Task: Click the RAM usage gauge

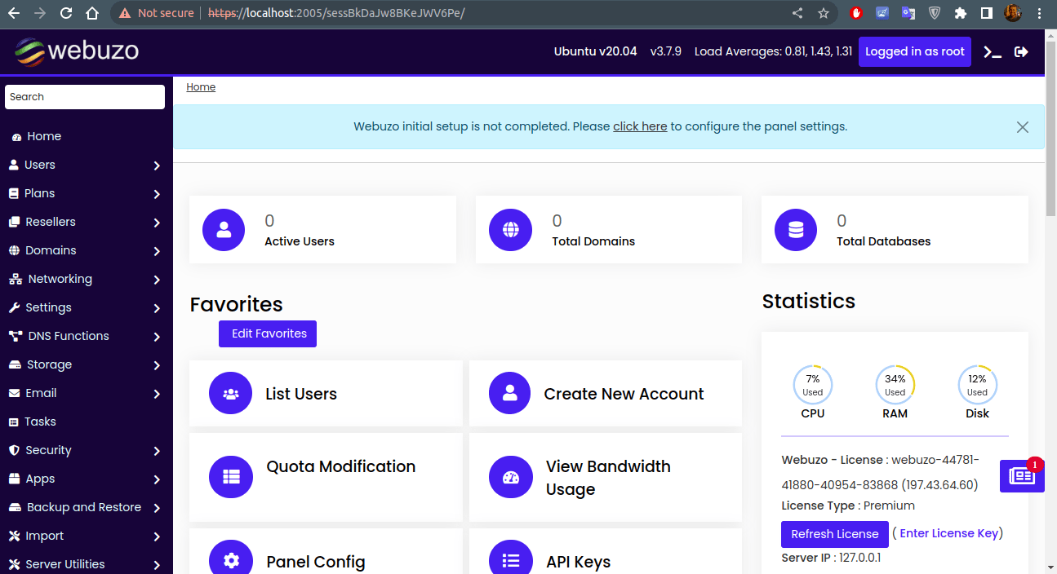Action: tap(895, 385)
